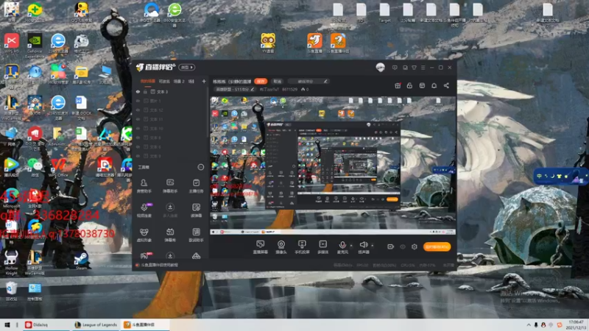Add a new scene with plus button
This screenshot has width=589, height=331.
(204, 81)
